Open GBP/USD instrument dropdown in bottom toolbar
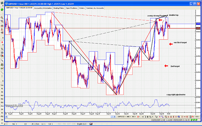The height and width of the screenshot is (126, 202). coord(122,117)
